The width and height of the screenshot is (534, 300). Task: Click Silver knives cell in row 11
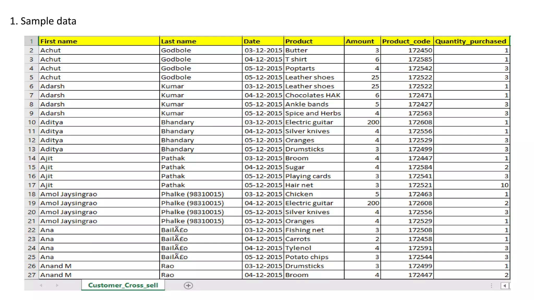314,131
